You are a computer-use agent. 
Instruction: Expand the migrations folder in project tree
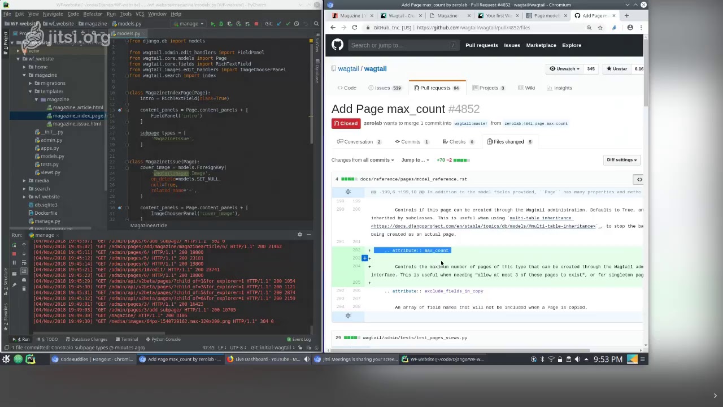click(30, 83)
